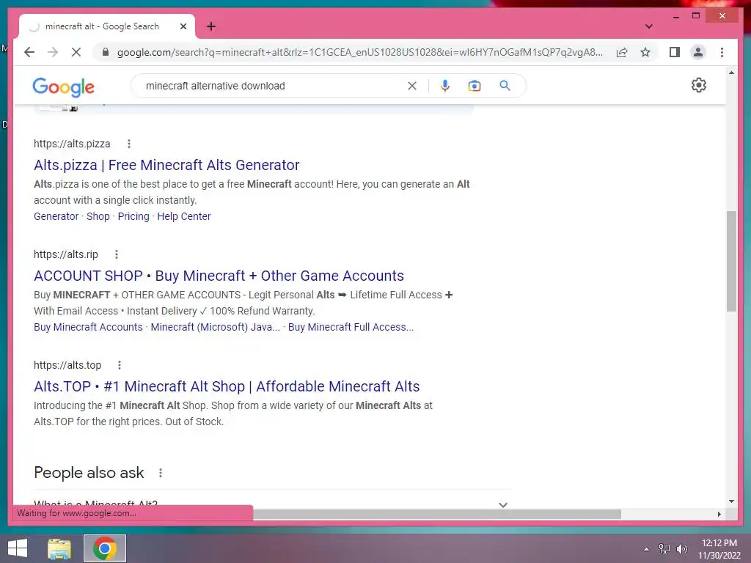This screenshot has height=563, width=751.
Task: Click the Google logo
Action: (x=63, y=87)
